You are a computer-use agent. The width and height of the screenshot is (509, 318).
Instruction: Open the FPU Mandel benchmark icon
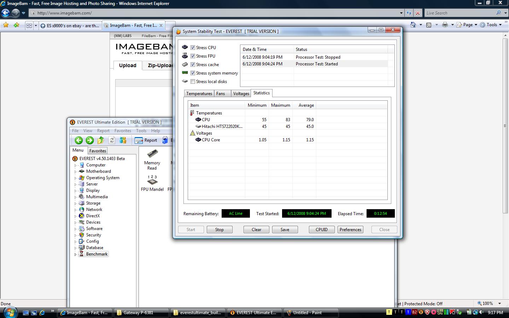coord(152,183)
